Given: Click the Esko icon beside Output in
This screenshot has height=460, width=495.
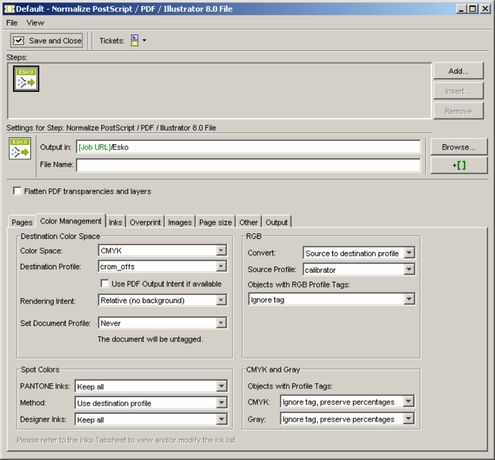Looking at the screenshot, I should 20,148.
